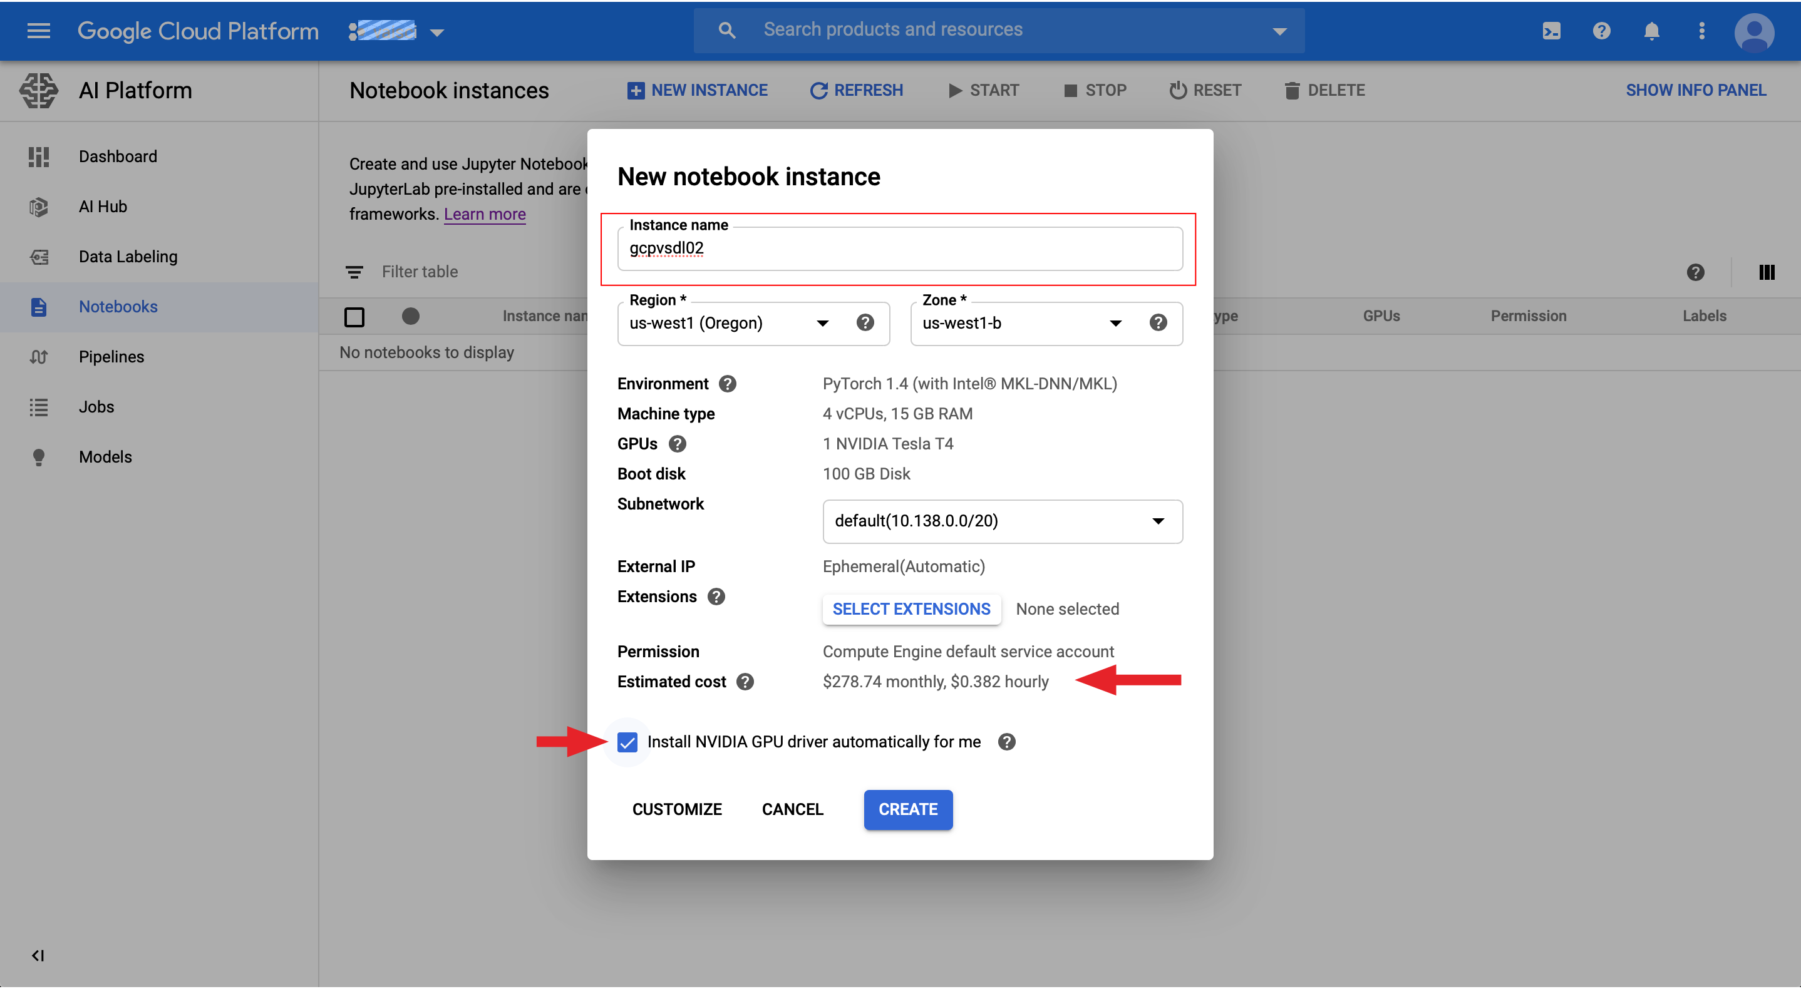Click the Region help question icon
1801x989 pixels.
pos(865,322)
